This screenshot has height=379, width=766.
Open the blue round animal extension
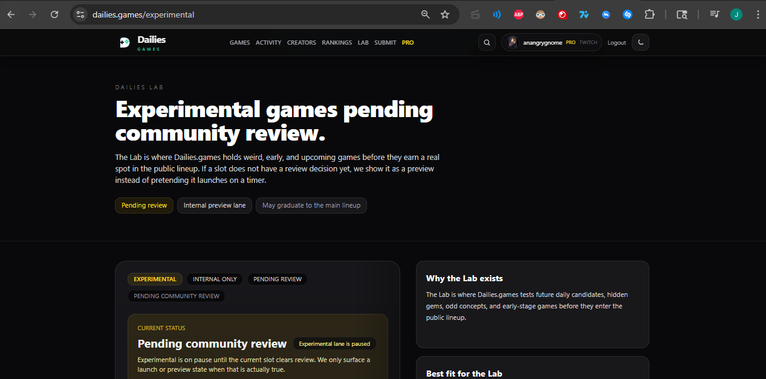pos(606,14)
